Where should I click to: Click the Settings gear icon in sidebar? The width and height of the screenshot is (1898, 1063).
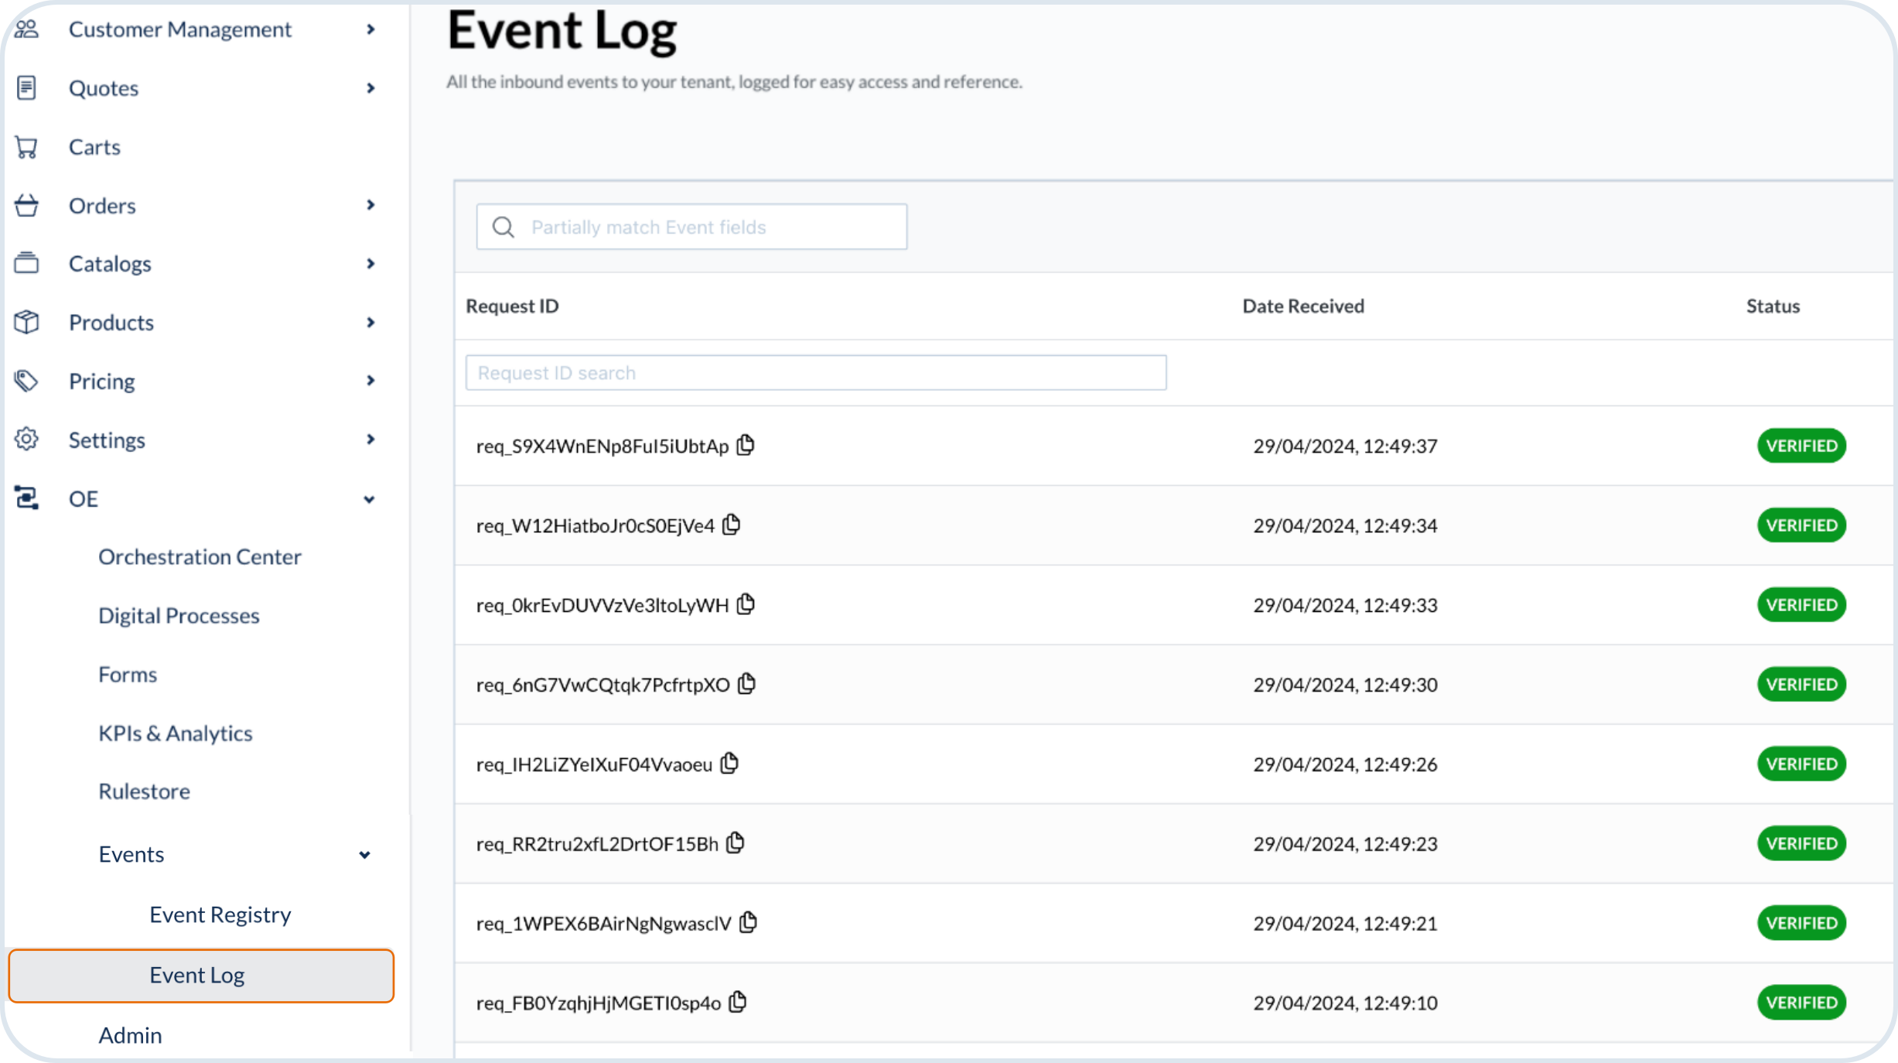click(x=26, y=439)
